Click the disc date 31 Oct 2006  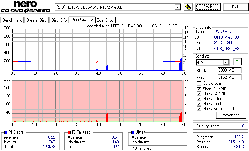point(225,43)
